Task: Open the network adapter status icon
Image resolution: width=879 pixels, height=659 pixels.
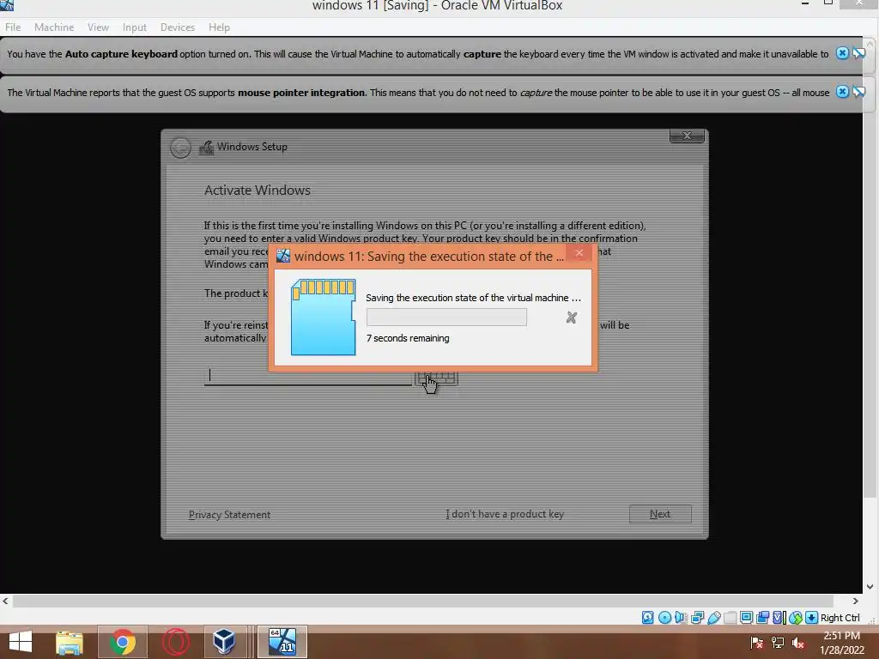Action: (697, 618)
